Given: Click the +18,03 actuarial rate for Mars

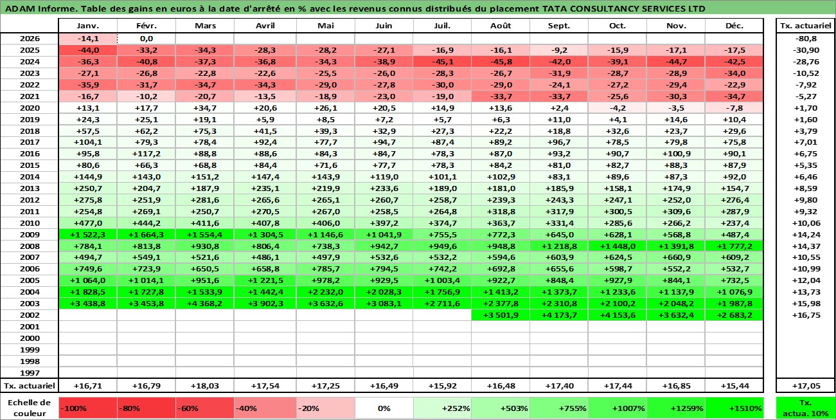Looking at the screenshot, I should [x=205, y=386].
